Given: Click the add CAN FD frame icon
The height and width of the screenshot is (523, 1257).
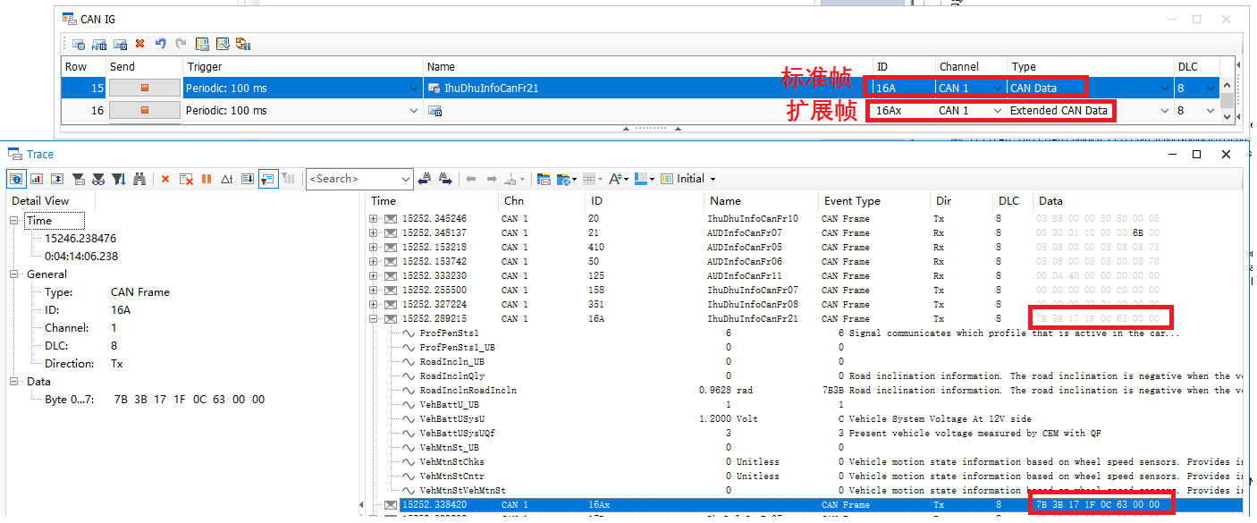Looking at the screenshot, I should coord(98,43).
